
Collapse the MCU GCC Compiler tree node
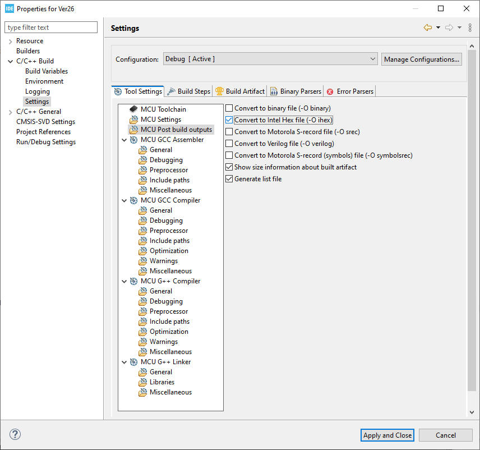(x=124, y=200)
